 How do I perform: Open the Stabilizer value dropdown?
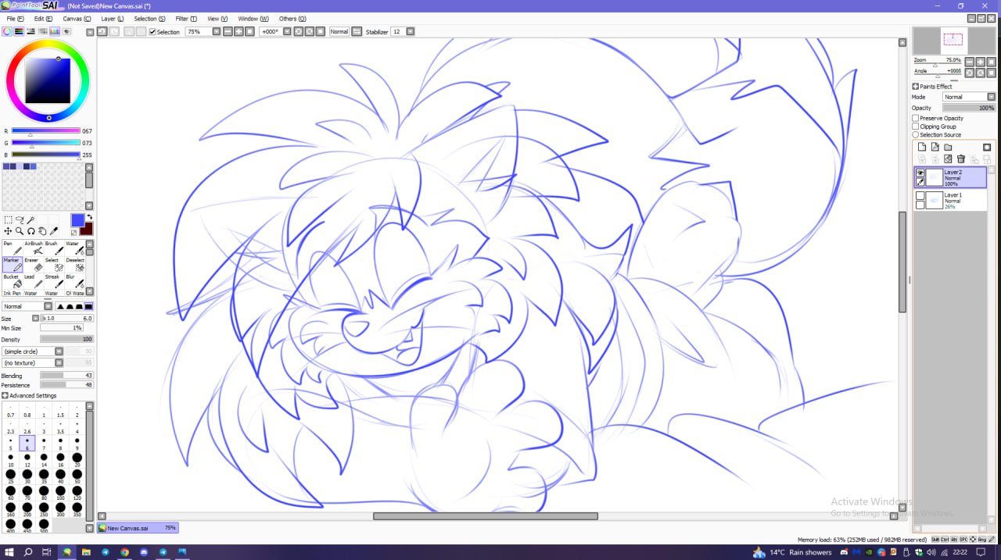tap(411, 32)
